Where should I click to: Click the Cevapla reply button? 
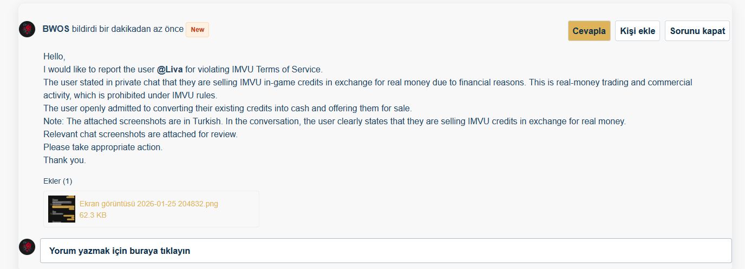click(x=589, y=31)
